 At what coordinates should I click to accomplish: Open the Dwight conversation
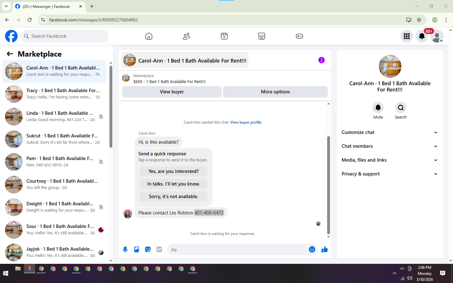click(x=54, y=207)
